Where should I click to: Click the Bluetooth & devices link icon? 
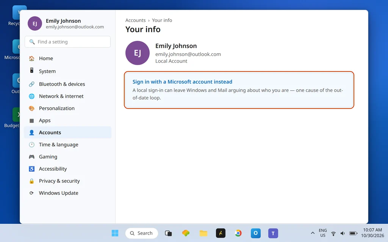click(32, 84)
